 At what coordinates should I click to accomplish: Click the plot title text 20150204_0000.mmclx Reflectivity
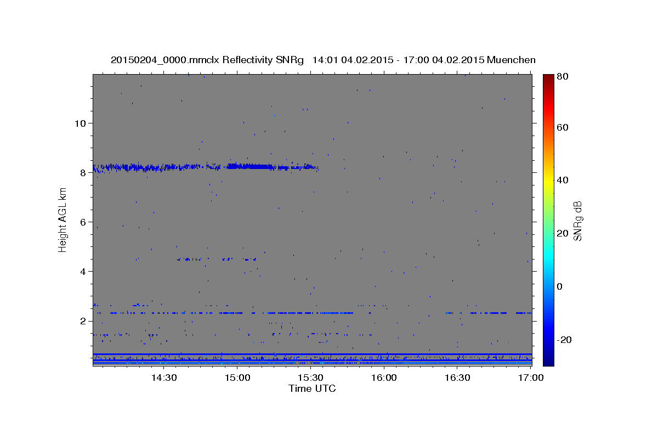pos(181,60)
